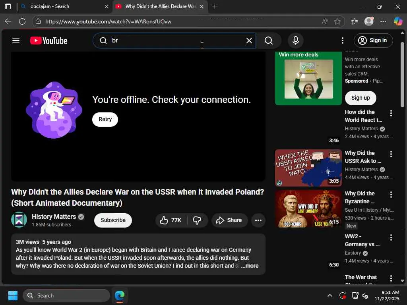The image size is (407, 305).
Task: Go to YouTube home via logo
Action: tap(48, 41)
